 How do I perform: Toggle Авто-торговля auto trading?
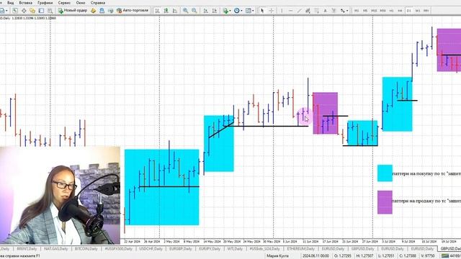click(x=133, y=11)
